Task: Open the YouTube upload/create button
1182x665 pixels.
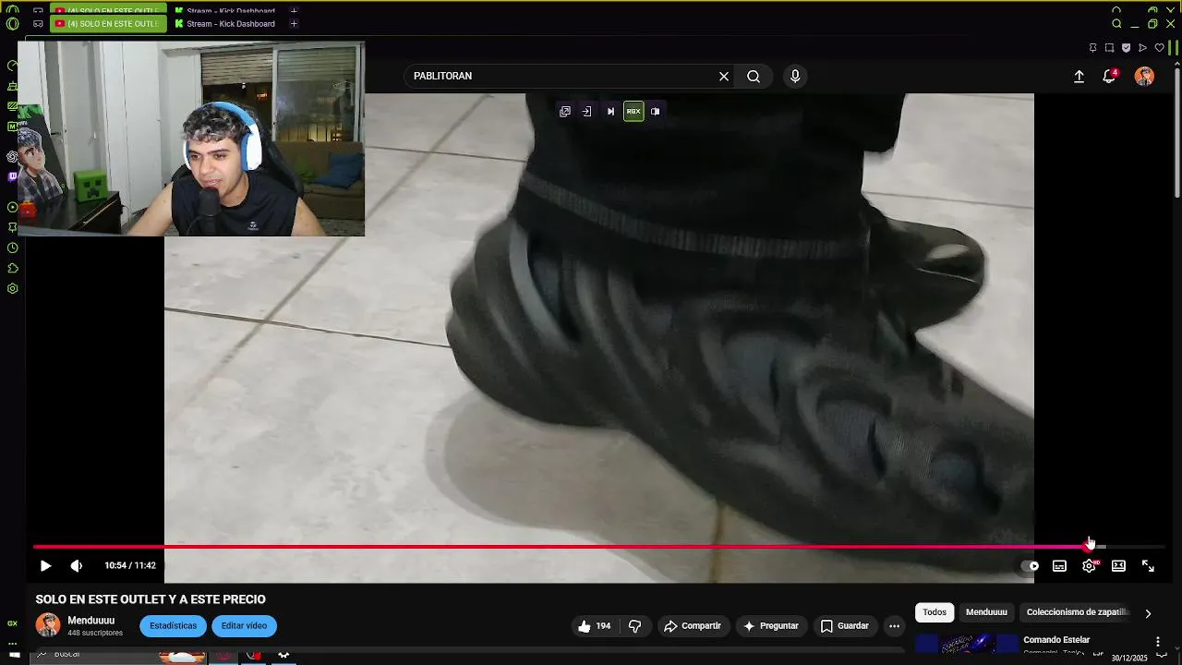Action: [x=1079, y=77]
